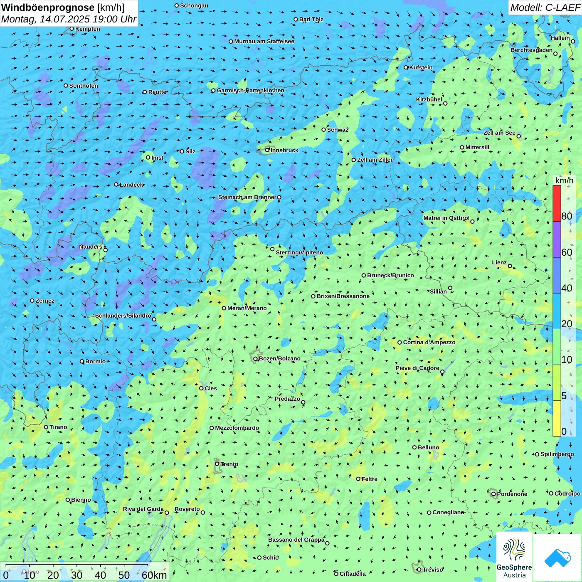The height and width of the screenshot is (582, 582).
Task: Click the Nauders label
Action: pyautogui.click(x=91, y=247)
